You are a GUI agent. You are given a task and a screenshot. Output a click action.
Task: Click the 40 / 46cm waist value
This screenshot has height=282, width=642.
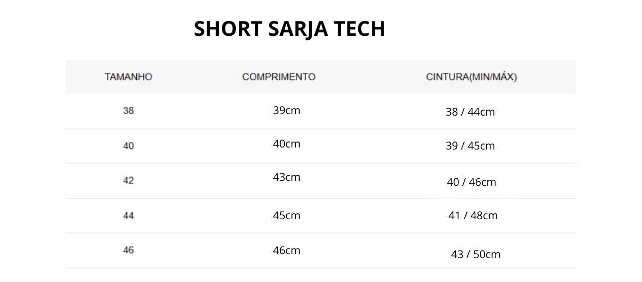click(x=471, y=182)
